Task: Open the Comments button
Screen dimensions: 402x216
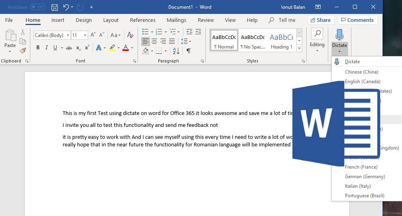Action: tap(357, 20)
